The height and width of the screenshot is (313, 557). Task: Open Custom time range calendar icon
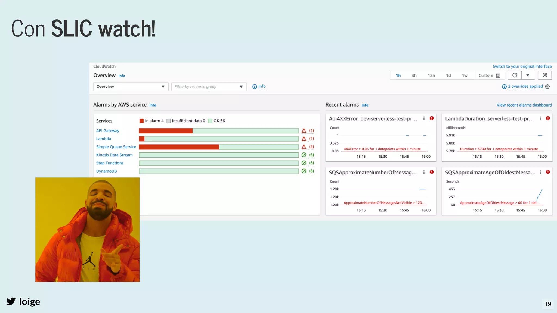498,76
